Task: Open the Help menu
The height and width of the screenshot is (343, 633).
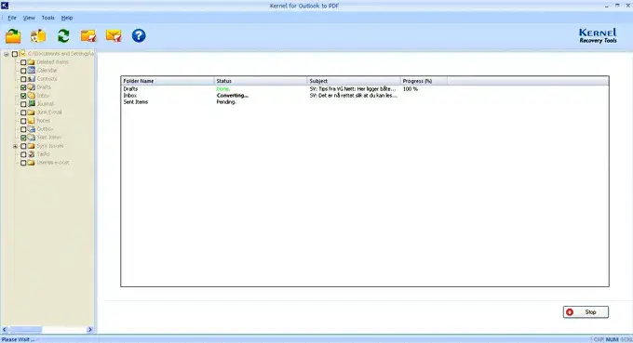Action: (67, 18)
